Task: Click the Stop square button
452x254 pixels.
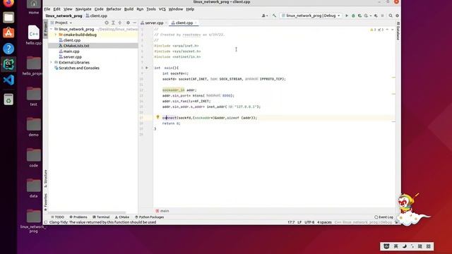Action: click(x=383, y=16)
